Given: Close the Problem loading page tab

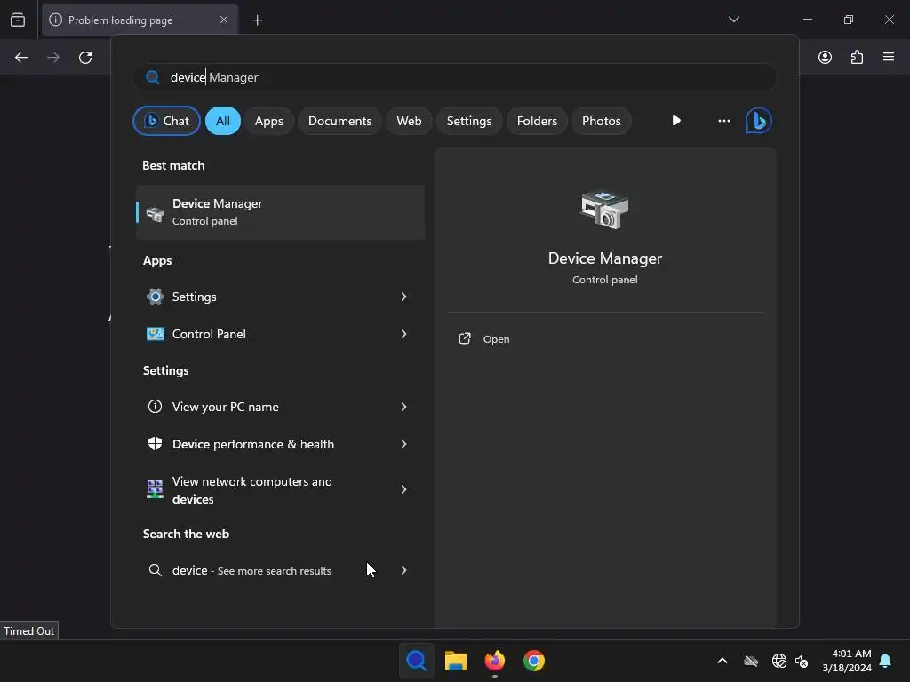Looking at the screenshot, I should tap(224, 20).
